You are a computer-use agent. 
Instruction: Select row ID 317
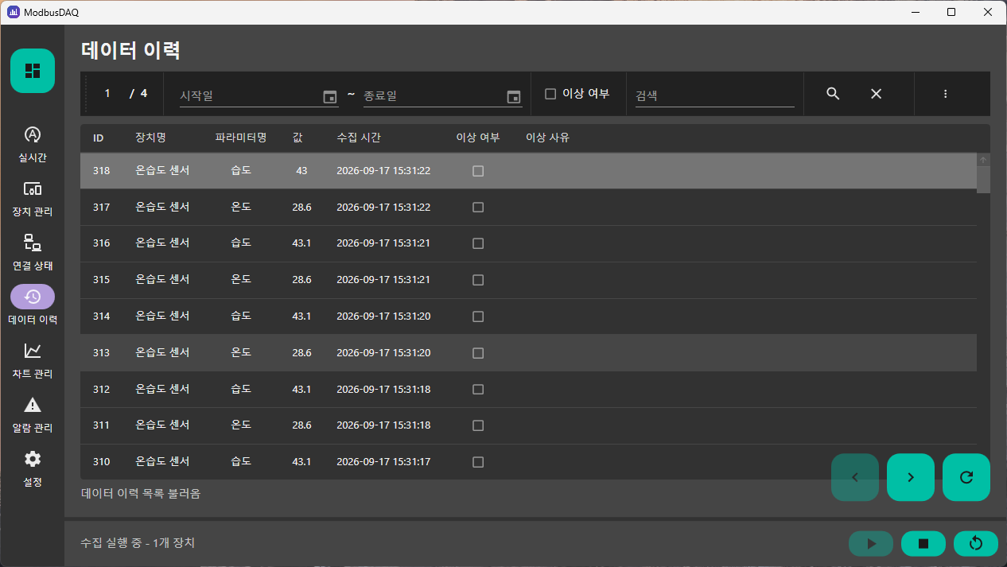[101, 208]
